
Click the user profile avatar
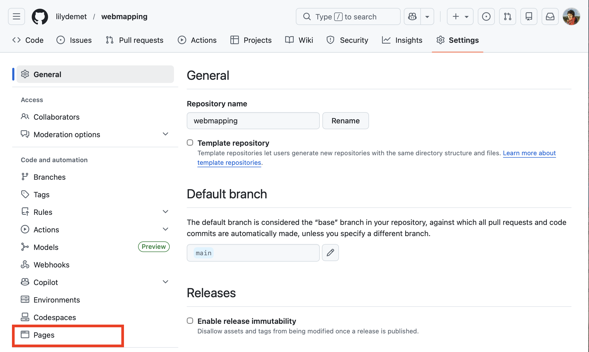(571, 16)
